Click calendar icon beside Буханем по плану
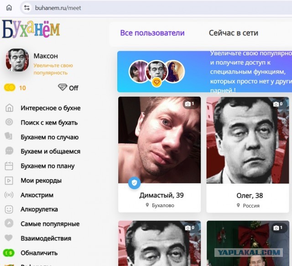This screenshot has width=292, height=266. [x=9, y=166]
